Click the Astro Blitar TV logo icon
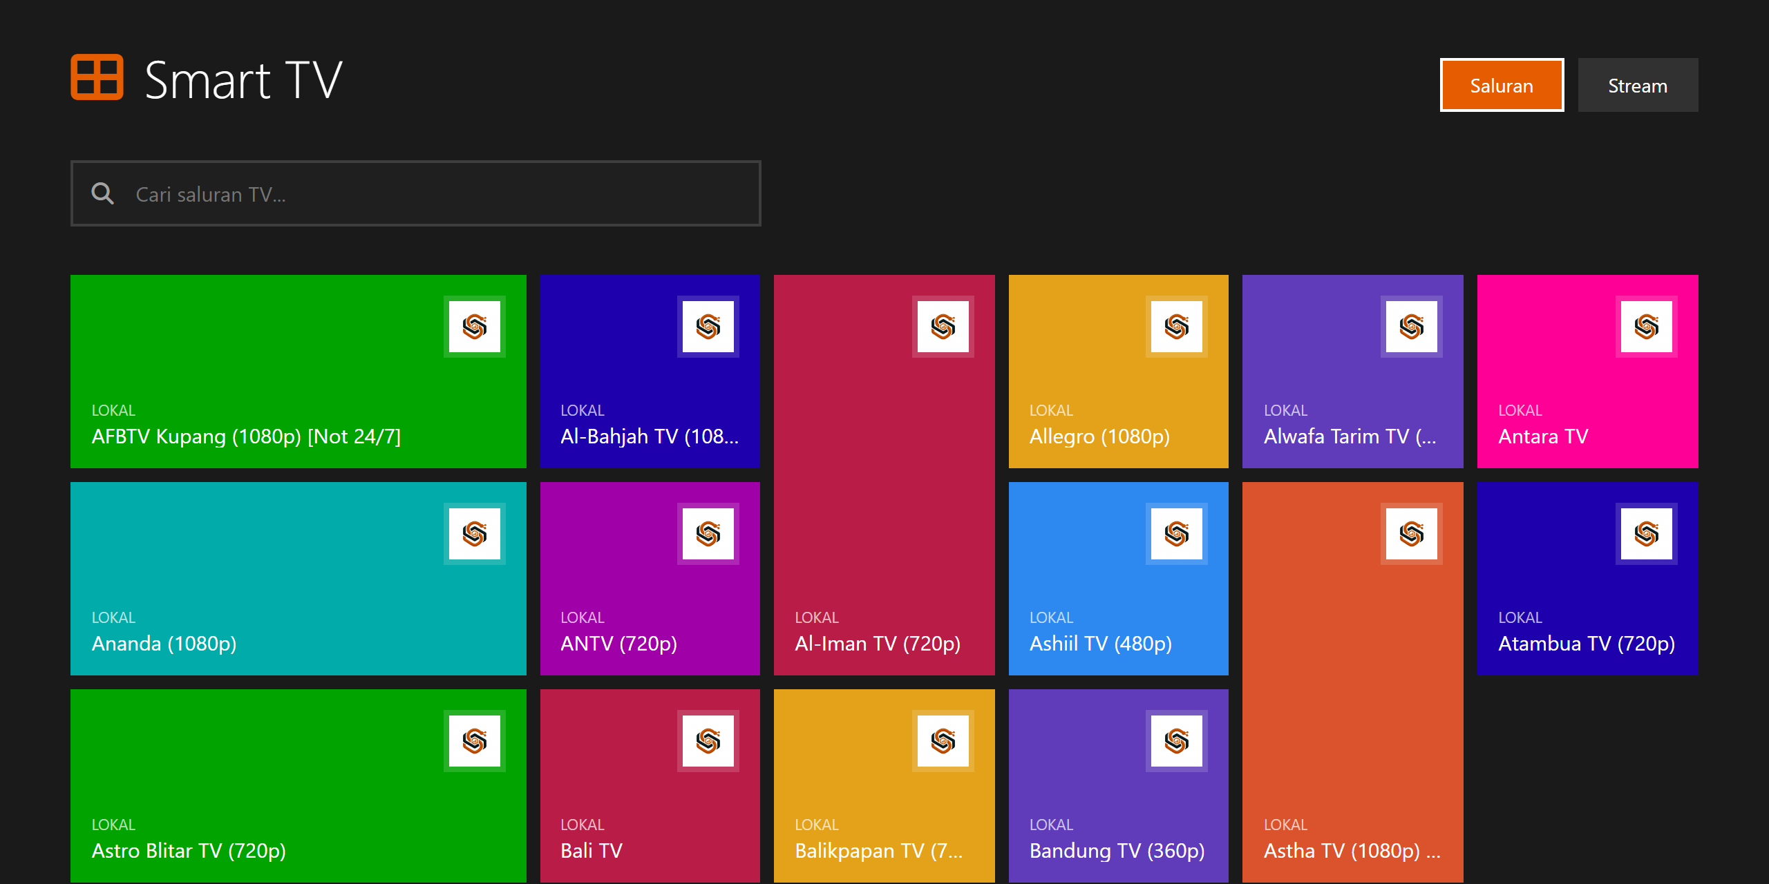Screen dimensions: 1769x884 pyautogui.click(x=475, y=741)
